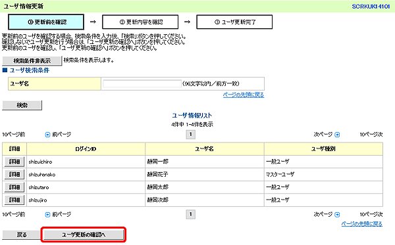The height and width of the screenshot is (245, 395).
Task: Click user name 静岡太郎
Action: coord(158,187)
